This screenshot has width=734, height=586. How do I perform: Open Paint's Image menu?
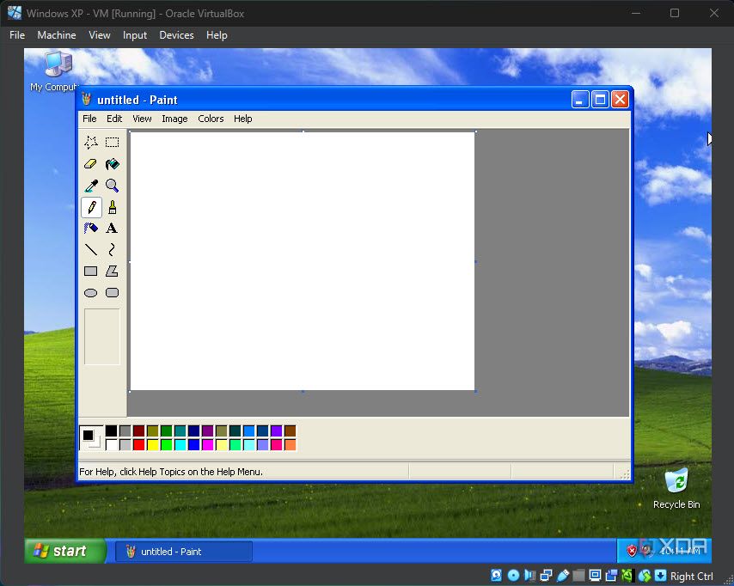[174, 119]
